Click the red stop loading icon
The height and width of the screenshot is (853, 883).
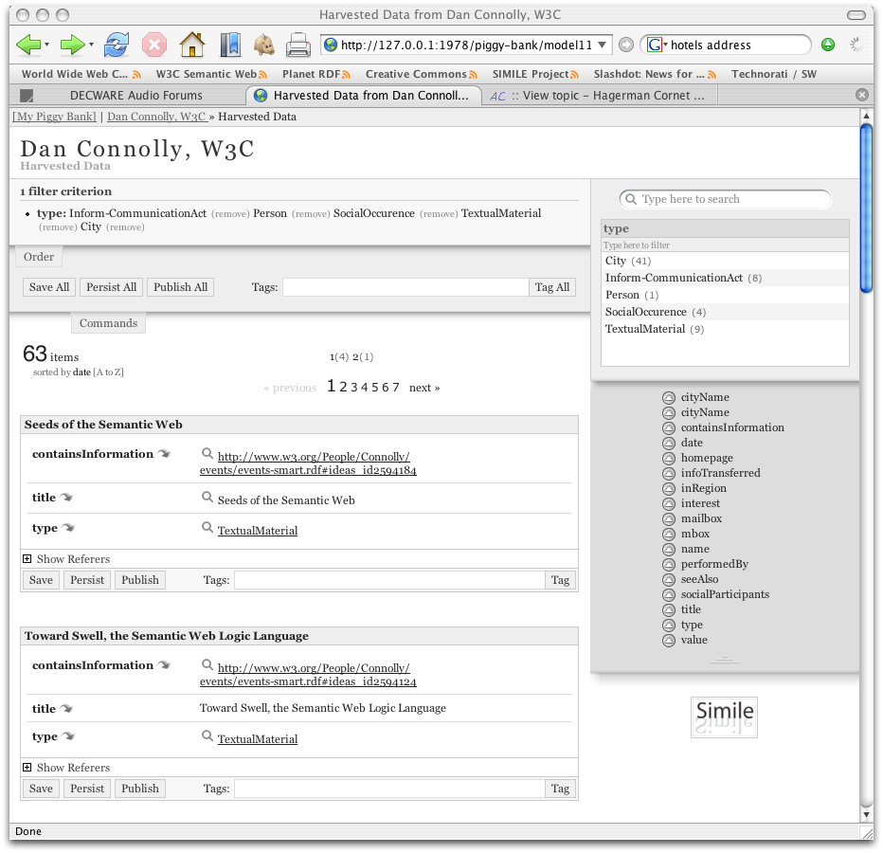pyautogui.click(x=154, y=45)
